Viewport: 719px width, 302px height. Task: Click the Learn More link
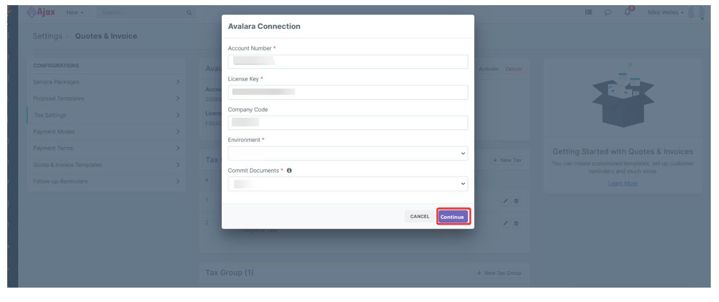pyautogui.click(x=623, y=183)
